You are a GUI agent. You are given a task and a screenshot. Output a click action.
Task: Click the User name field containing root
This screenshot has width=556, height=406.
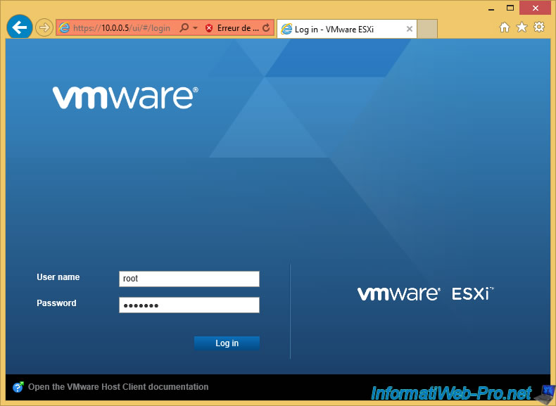click(x=189, y=279)
